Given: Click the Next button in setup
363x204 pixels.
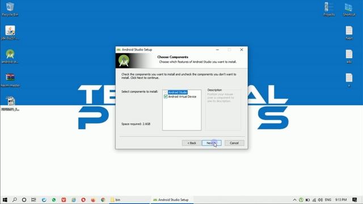Looking at the screenshot, I should (x=212, y=143).
